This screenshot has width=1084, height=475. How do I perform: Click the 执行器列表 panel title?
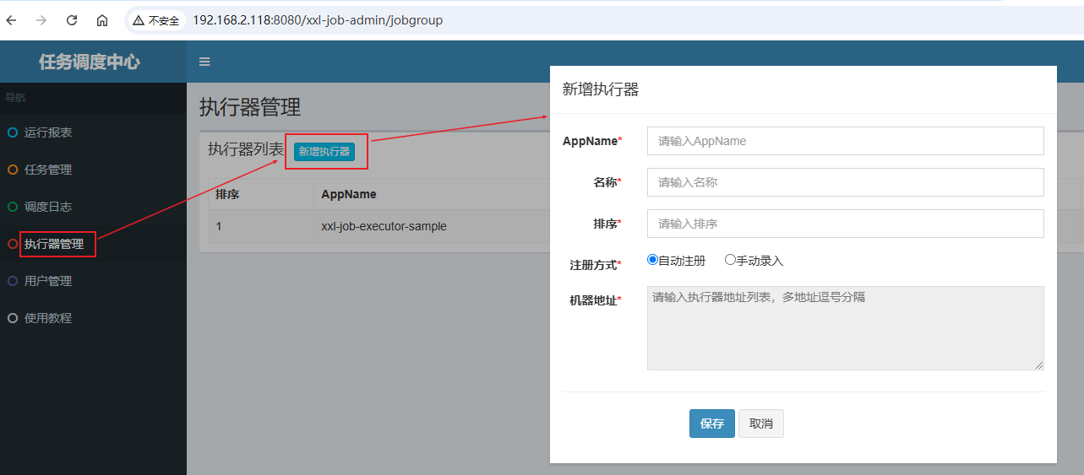tap(246, 149)
